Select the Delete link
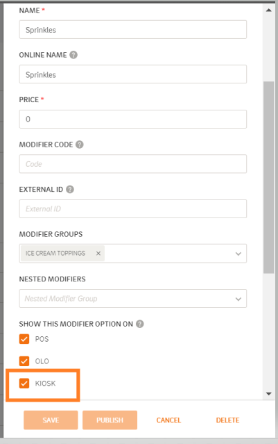This screenshot has height=444, width=278. [227, 420]
